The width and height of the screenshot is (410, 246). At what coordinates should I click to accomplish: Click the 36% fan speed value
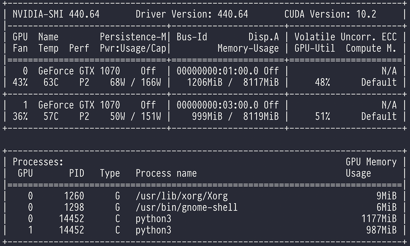coord(20,116)
